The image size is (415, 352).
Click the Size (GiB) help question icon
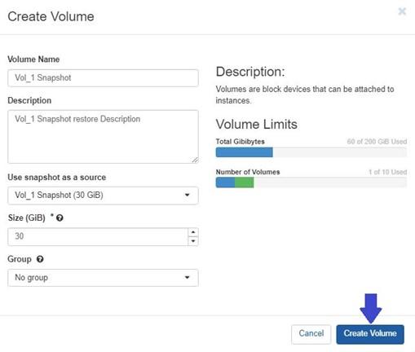tap(60, 218)
